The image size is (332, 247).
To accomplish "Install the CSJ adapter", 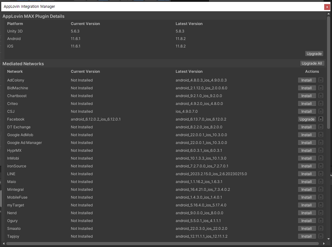I will pyautogui.click(x=307, y=111).
